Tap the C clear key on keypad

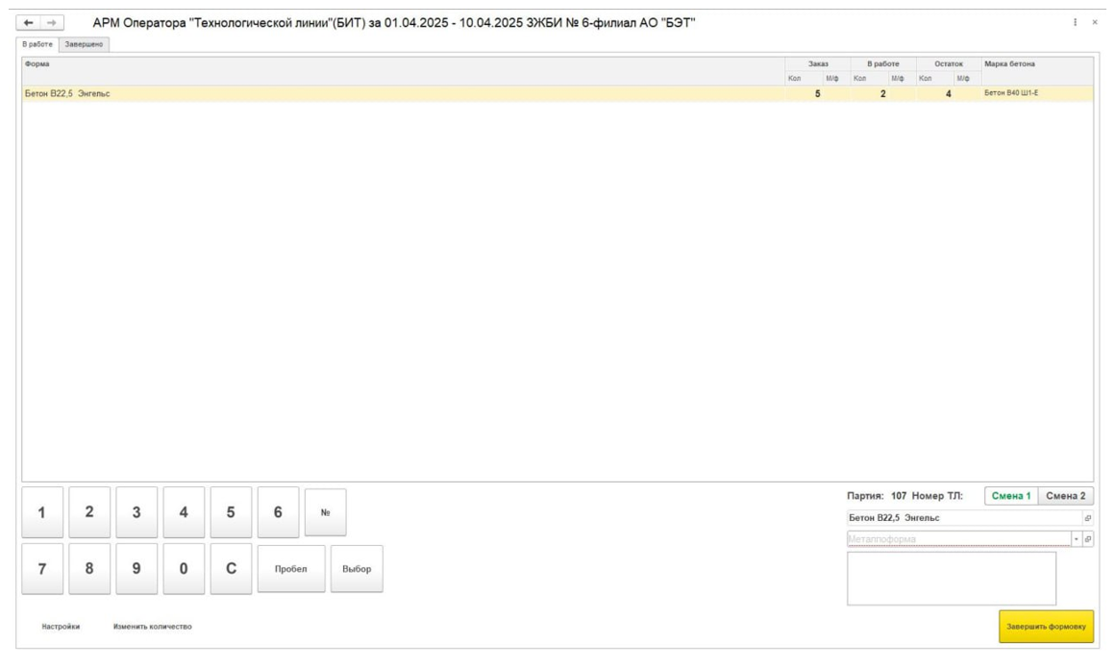click(231, 569)
